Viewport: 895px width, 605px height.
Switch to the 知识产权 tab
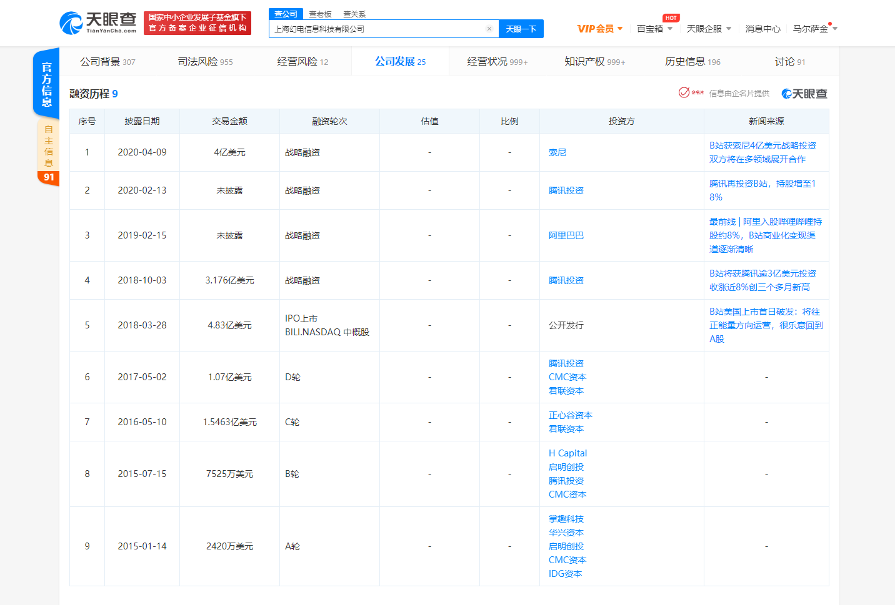click(x=595, y=62)
